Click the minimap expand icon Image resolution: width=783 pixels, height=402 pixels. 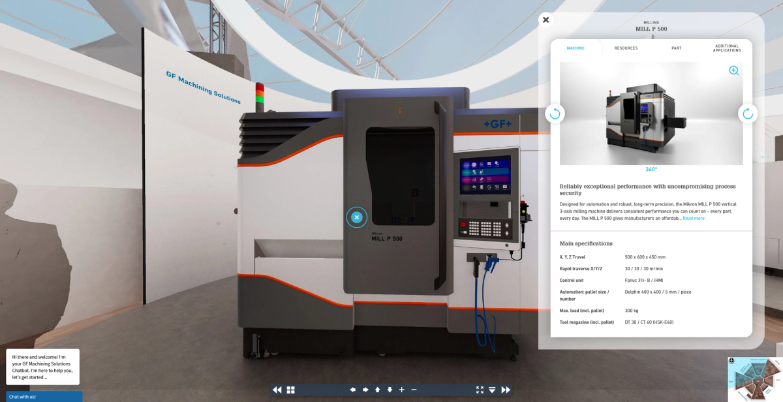tap(732, 360)
